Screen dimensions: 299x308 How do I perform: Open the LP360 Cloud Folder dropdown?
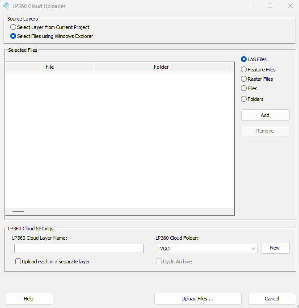[207, 249]
